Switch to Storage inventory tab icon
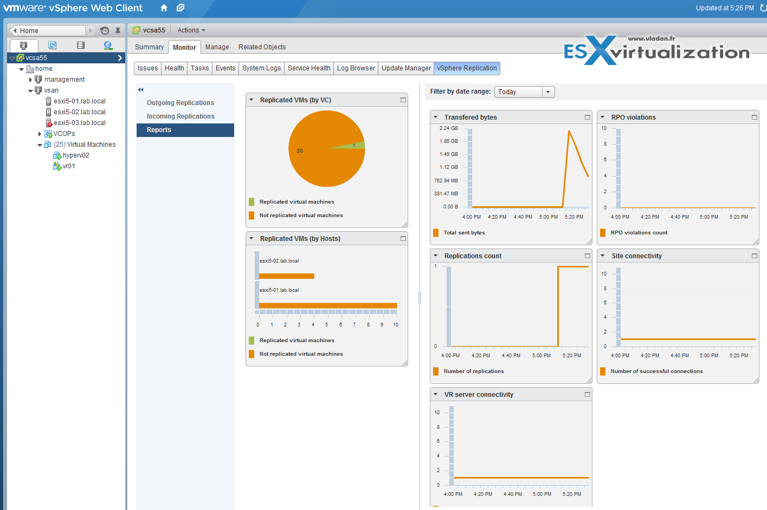The height and width of the screenshot is (510, 767). pos(81,45)
